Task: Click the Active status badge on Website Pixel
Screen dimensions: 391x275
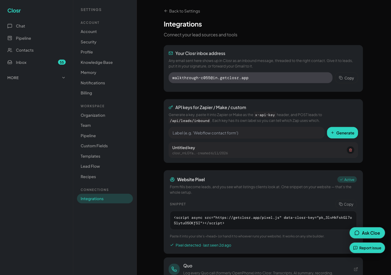Action: (x=347, y=180)
